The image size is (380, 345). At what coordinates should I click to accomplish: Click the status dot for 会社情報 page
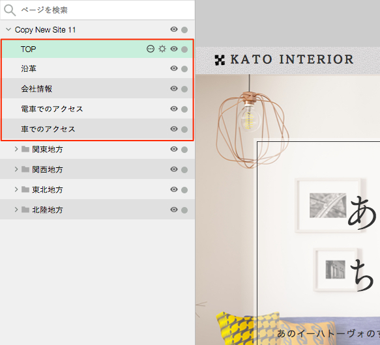coord(184,89)
